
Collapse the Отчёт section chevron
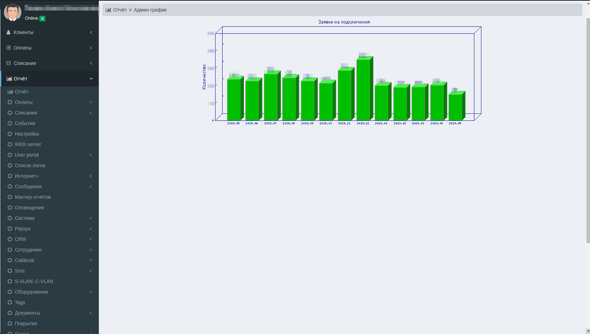pyautogui.click(x=91, y=78)
